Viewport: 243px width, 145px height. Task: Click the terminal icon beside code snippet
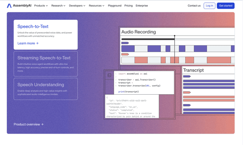point(109,75)
